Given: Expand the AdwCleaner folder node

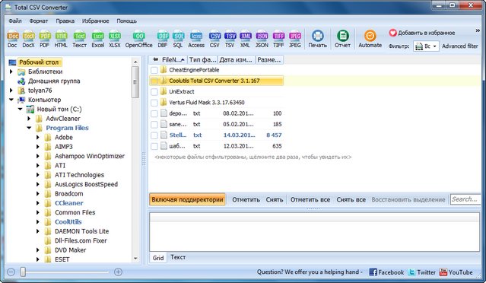Looking at the screenshot, I should 29,119.
